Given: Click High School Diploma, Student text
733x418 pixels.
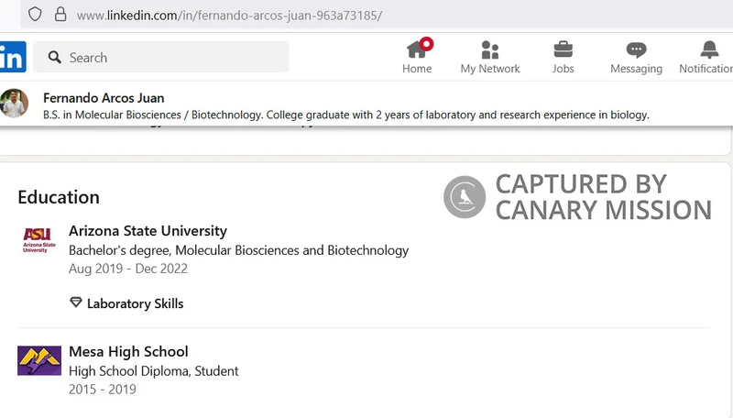Looking at the screenshot, I should click(x=153, y=371).
